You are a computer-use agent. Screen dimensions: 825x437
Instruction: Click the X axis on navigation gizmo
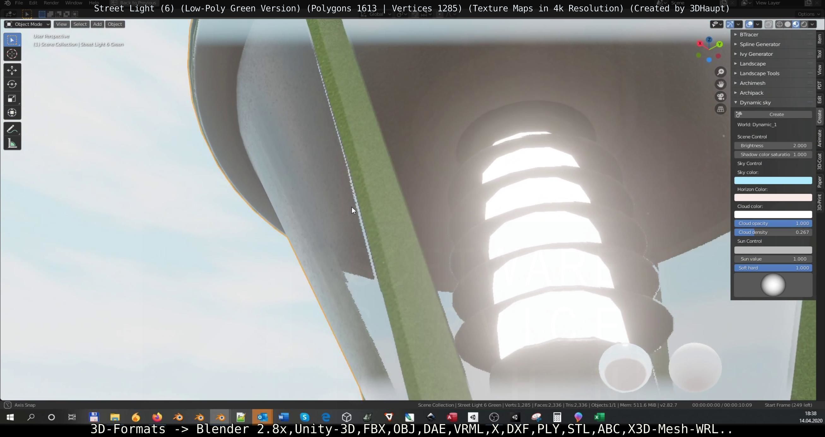[x=700, y=43]
